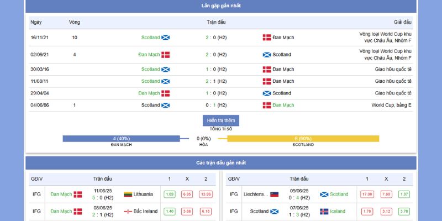Click the blue Đan Mạch 4 (40%) bar
Viewport: 442px width, 221px height.
pos(121,138)
